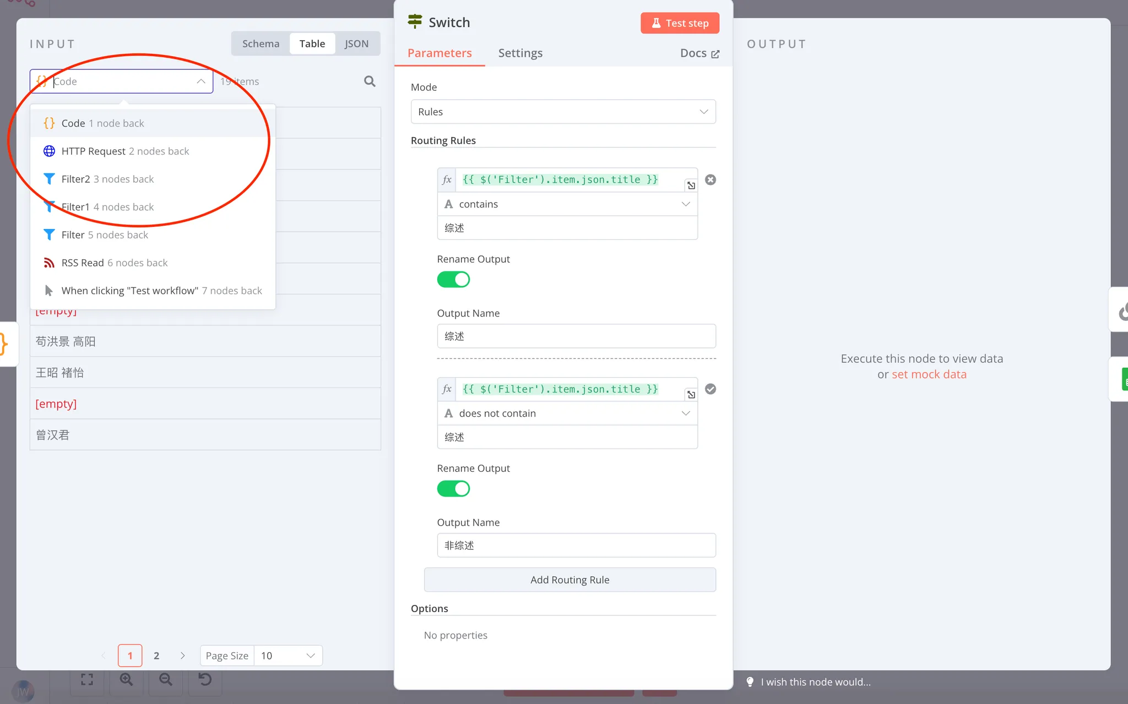Click the search magnifier in Input panel

click(370, 81)
